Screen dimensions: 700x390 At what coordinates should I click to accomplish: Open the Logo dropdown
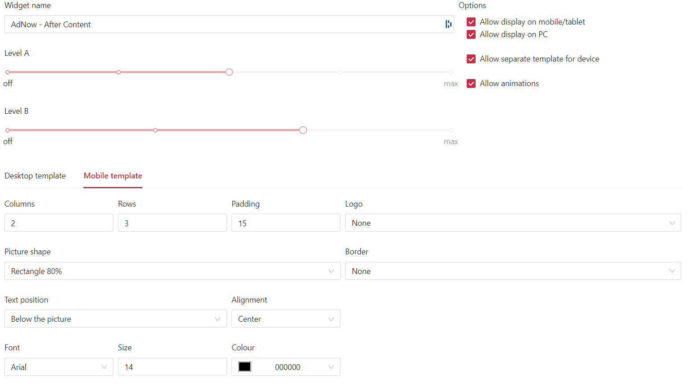pos(513,223)
